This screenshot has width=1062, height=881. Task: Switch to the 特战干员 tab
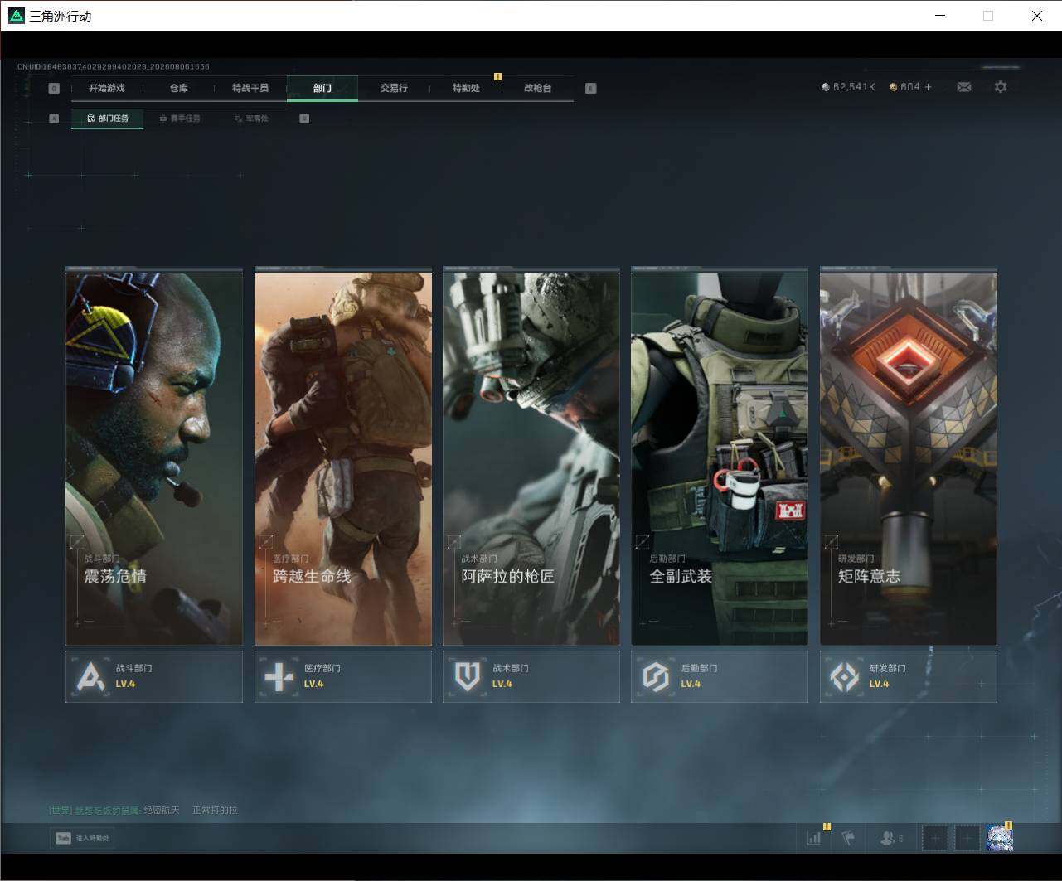250,88
